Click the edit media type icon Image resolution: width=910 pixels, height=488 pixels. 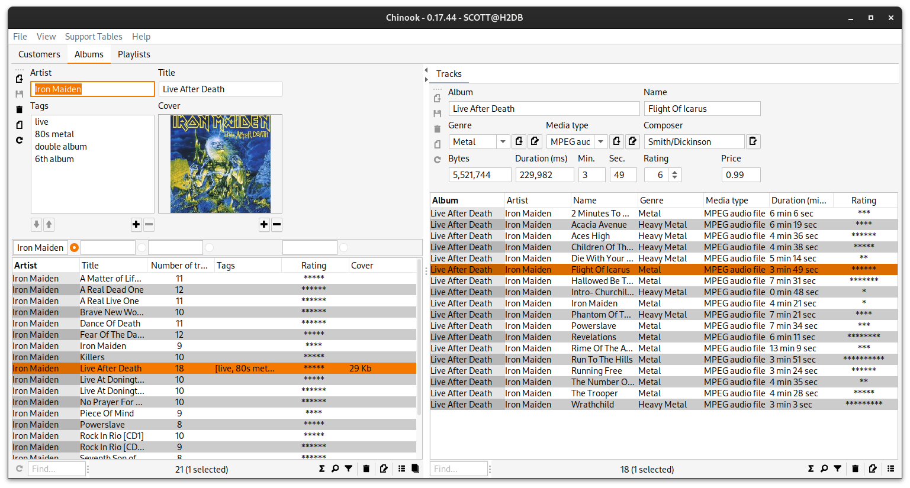pyautogui.click(x=632, y=141)
